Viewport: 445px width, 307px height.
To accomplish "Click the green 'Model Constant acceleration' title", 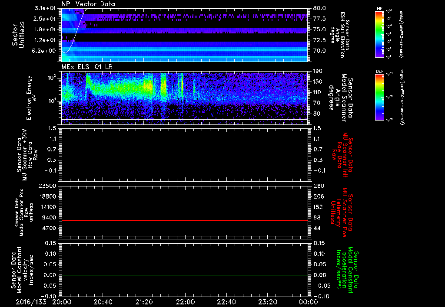I will [347, 269].
